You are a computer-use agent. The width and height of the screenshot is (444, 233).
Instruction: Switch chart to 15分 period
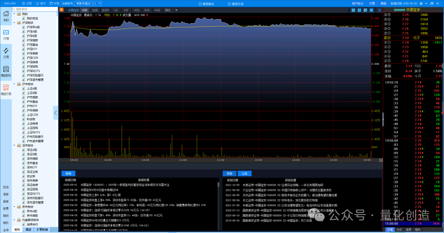click(x=136, y=10)
